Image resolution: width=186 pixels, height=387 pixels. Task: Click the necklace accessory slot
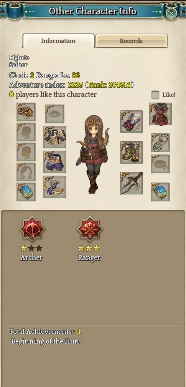(x=160, y=143)
